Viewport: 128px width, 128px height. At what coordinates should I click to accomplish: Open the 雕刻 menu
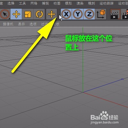tap(92, 3)
